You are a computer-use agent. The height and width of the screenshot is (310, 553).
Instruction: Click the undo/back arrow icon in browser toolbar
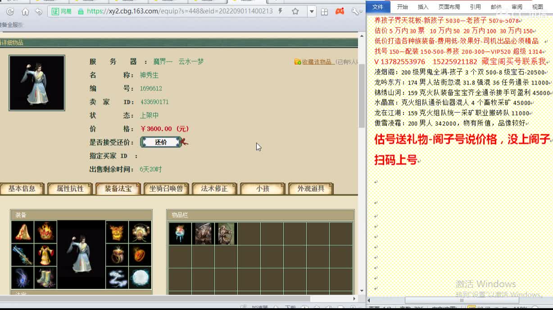39,12
